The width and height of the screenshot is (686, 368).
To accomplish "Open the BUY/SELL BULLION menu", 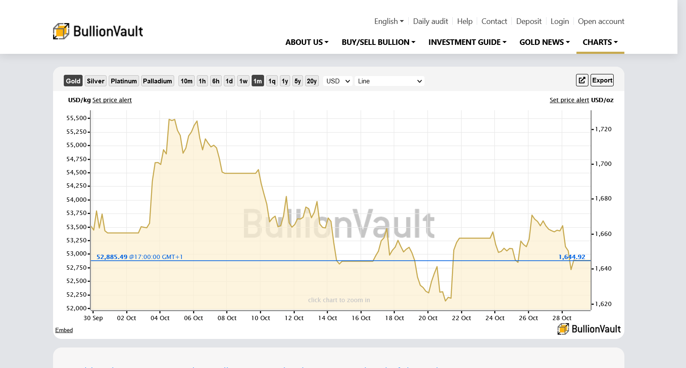I will (x=378, y=42).
